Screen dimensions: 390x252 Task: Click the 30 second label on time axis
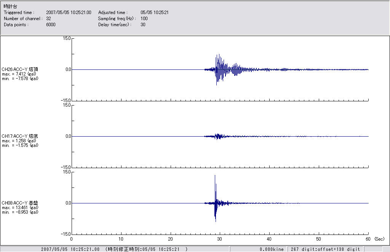(x=220, y=239)
